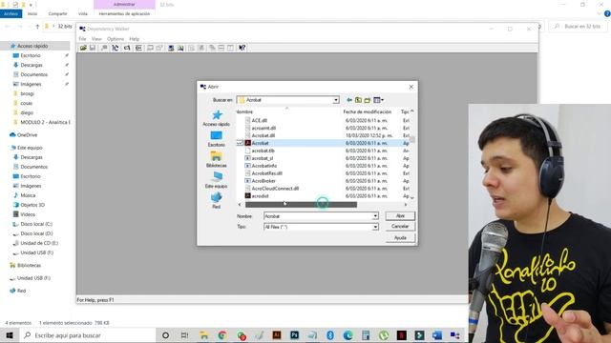Open Help menu in Dependency Walker
Image resolution: width=611 pixels, height=343 pixels.
pos(134,39)
